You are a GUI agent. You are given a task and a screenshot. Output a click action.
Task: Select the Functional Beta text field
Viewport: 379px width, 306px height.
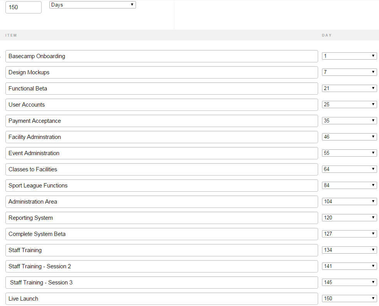click(162, 89)
